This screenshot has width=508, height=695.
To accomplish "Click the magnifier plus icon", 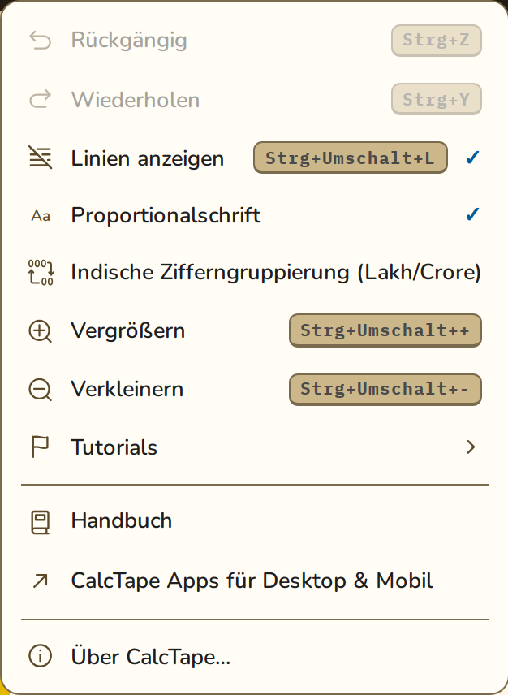I will (41, 331).
